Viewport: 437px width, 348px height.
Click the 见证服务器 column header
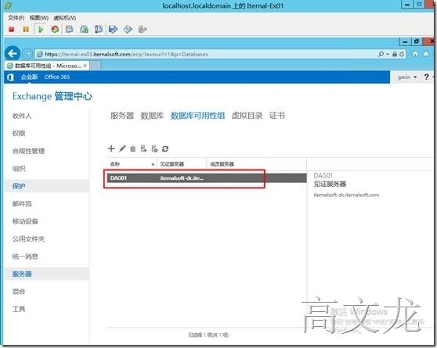182,164
